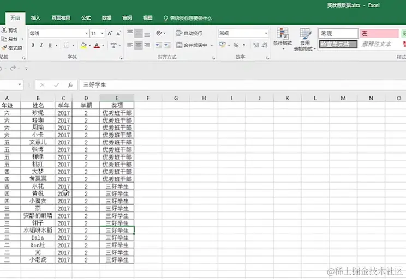Click the accounting number format icon
This screenshot has height=279, width=406.
pyautogui.click(x=223, y=45)
